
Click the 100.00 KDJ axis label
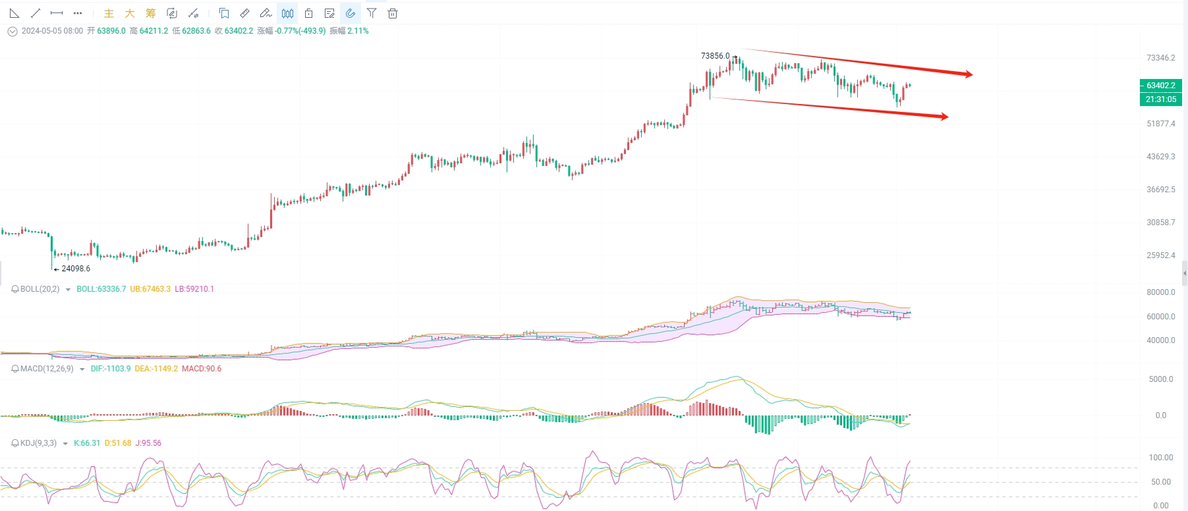1161,458
